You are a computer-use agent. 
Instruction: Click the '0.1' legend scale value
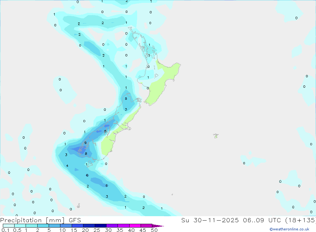5,230
